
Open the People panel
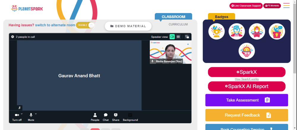tap(95, 117)
